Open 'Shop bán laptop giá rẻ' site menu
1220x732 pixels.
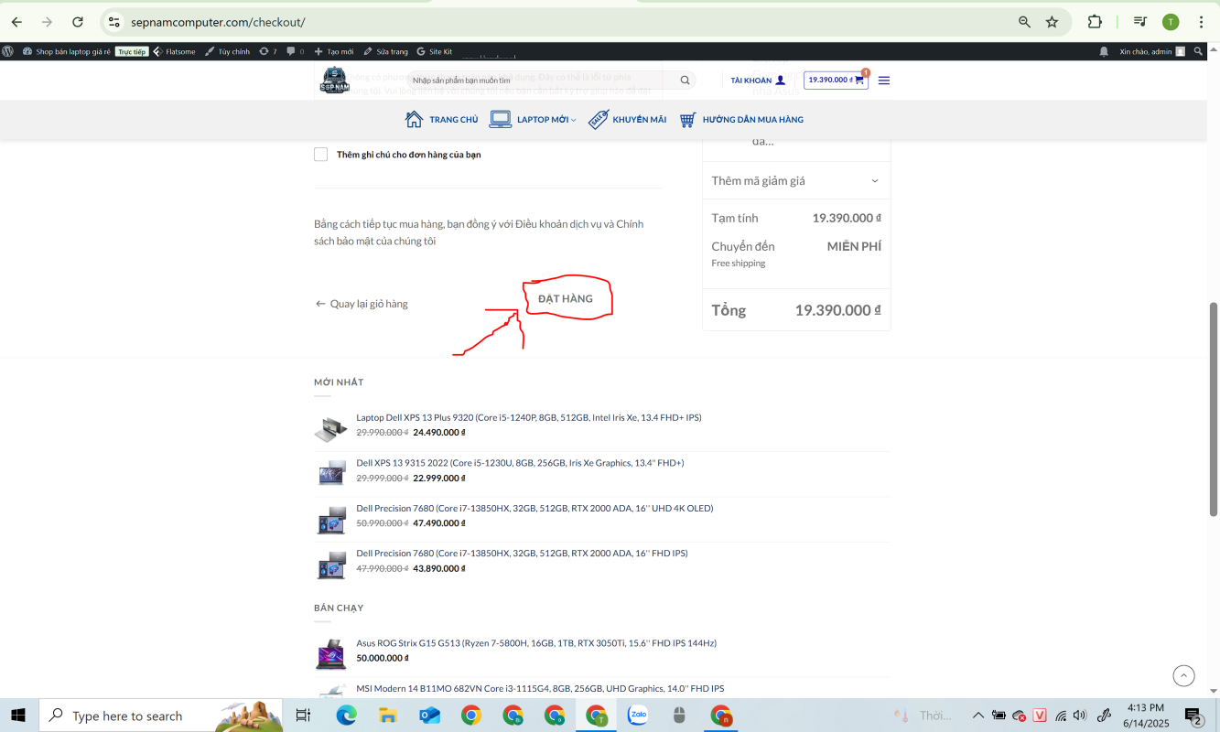coord(67,51)
